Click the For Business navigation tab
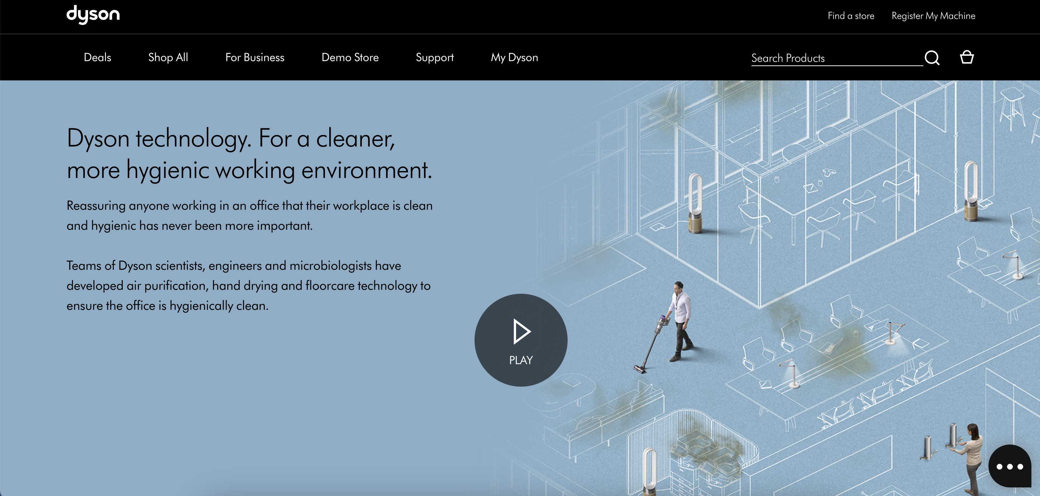The height and width of the screenshot is (496, 1040). point(255,57)
